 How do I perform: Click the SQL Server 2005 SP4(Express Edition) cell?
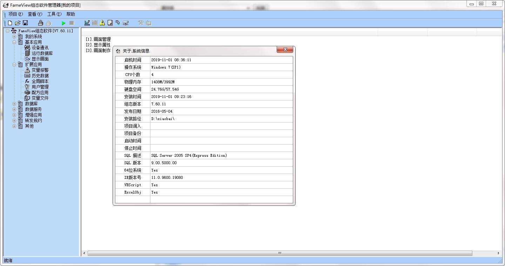(x=221, y=155)
